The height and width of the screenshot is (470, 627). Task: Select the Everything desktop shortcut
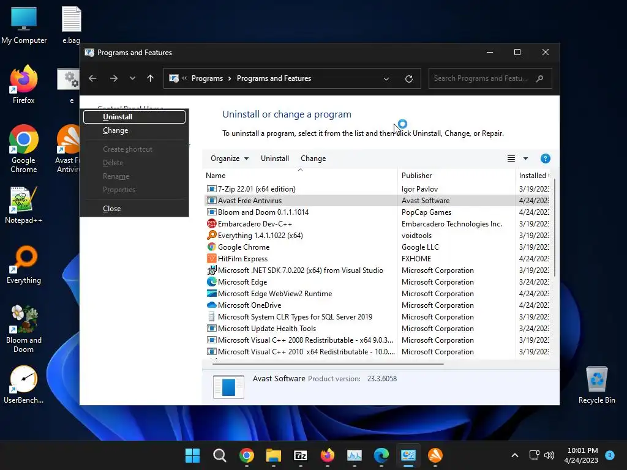(24, 264)
